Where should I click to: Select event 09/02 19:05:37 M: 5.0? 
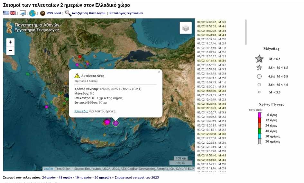click(x=212, y=22)
